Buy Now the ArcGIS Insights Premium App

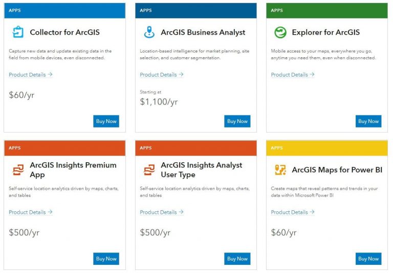[x=106, y=259]
